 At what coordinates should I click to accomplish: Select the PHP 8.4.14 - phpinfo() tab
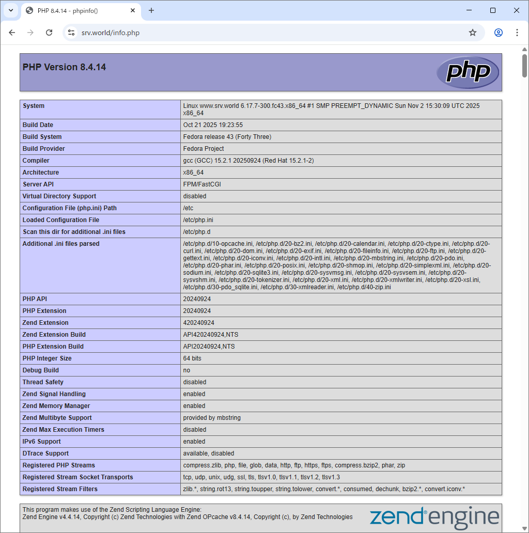tap(77, 10)
